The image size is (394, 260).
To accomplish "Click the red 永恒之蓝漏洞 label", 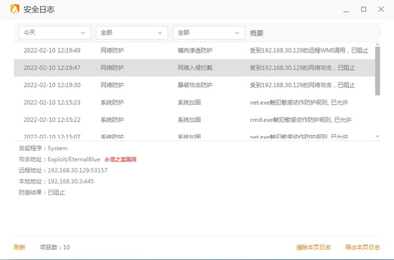I will tap(121, 159).
